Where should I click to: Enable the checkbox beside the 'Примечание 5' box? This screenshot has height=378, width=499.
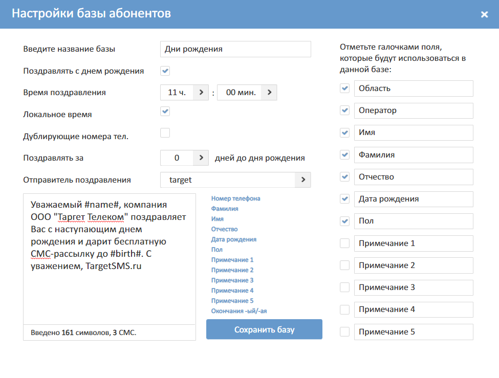(x=344, y=332)
